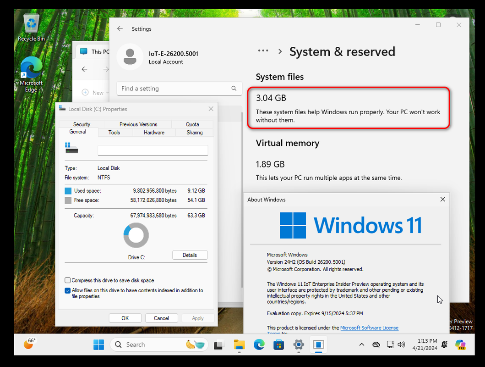Screen dimensions: 485x367
Task: Click the taskbar Search box
Action: [159, 345]
